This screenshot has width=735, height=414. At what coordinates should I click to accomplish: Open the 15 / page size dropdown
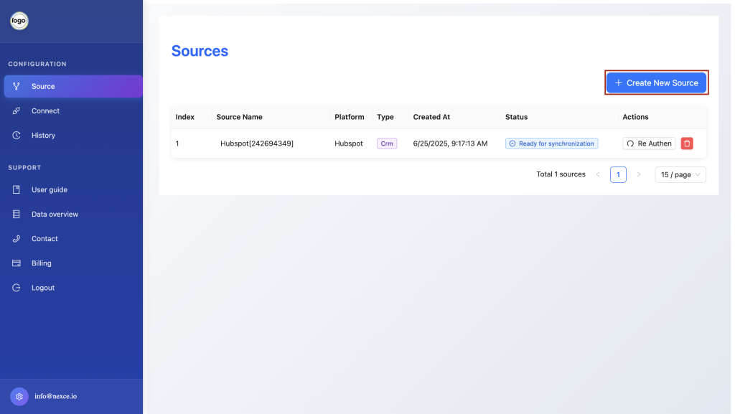pyautogui.click(x=680, y=174)
